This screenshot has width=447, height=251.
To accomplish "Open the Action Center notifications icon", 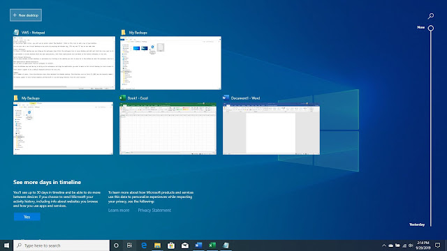I will (438, 245).
